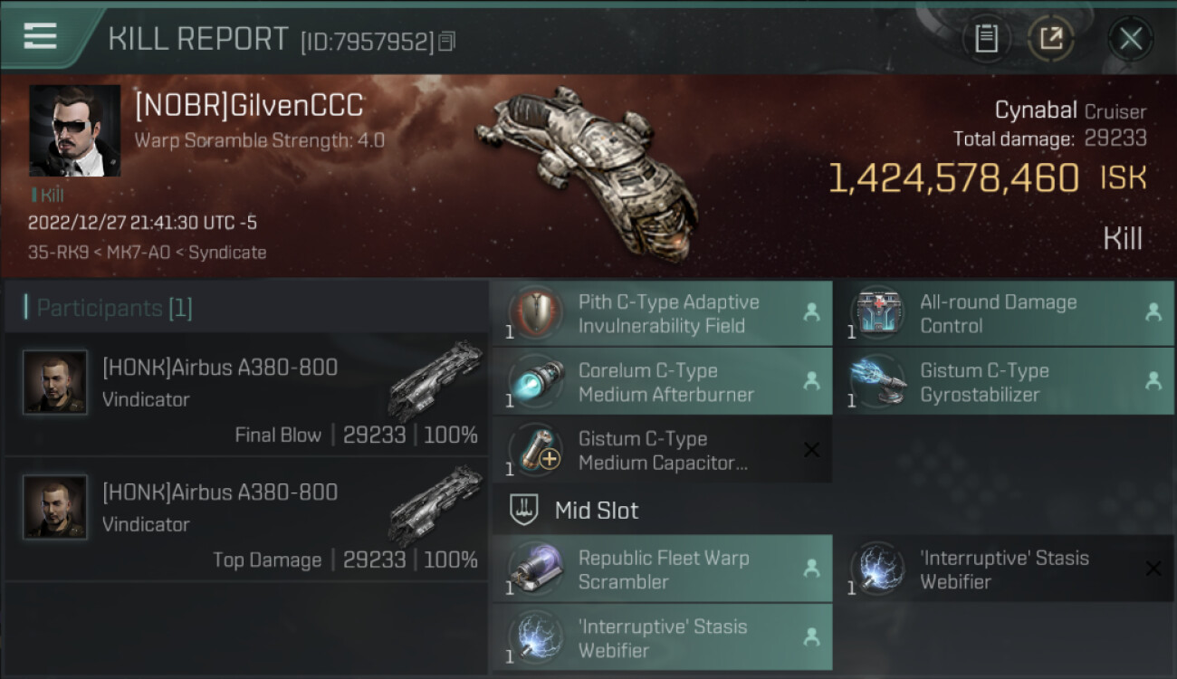Click the share export icon

click(x=1051, y=38)
